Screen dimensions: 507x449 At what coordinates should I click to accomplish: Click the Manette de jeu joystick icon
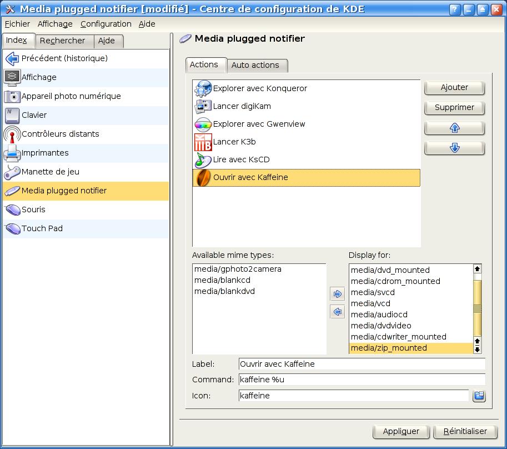coord(12,172)
